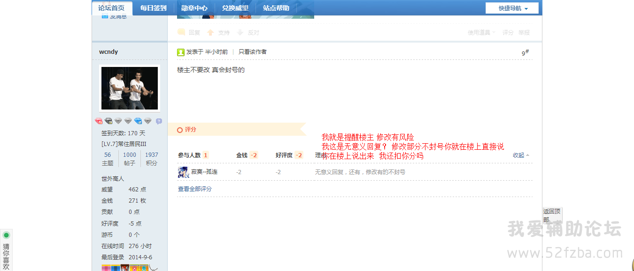The height and width of the screenshot is (271, 634).
Task: Click the sixth gray diamond medal icon
Action: pyautogui.click(x=148, y=121)
